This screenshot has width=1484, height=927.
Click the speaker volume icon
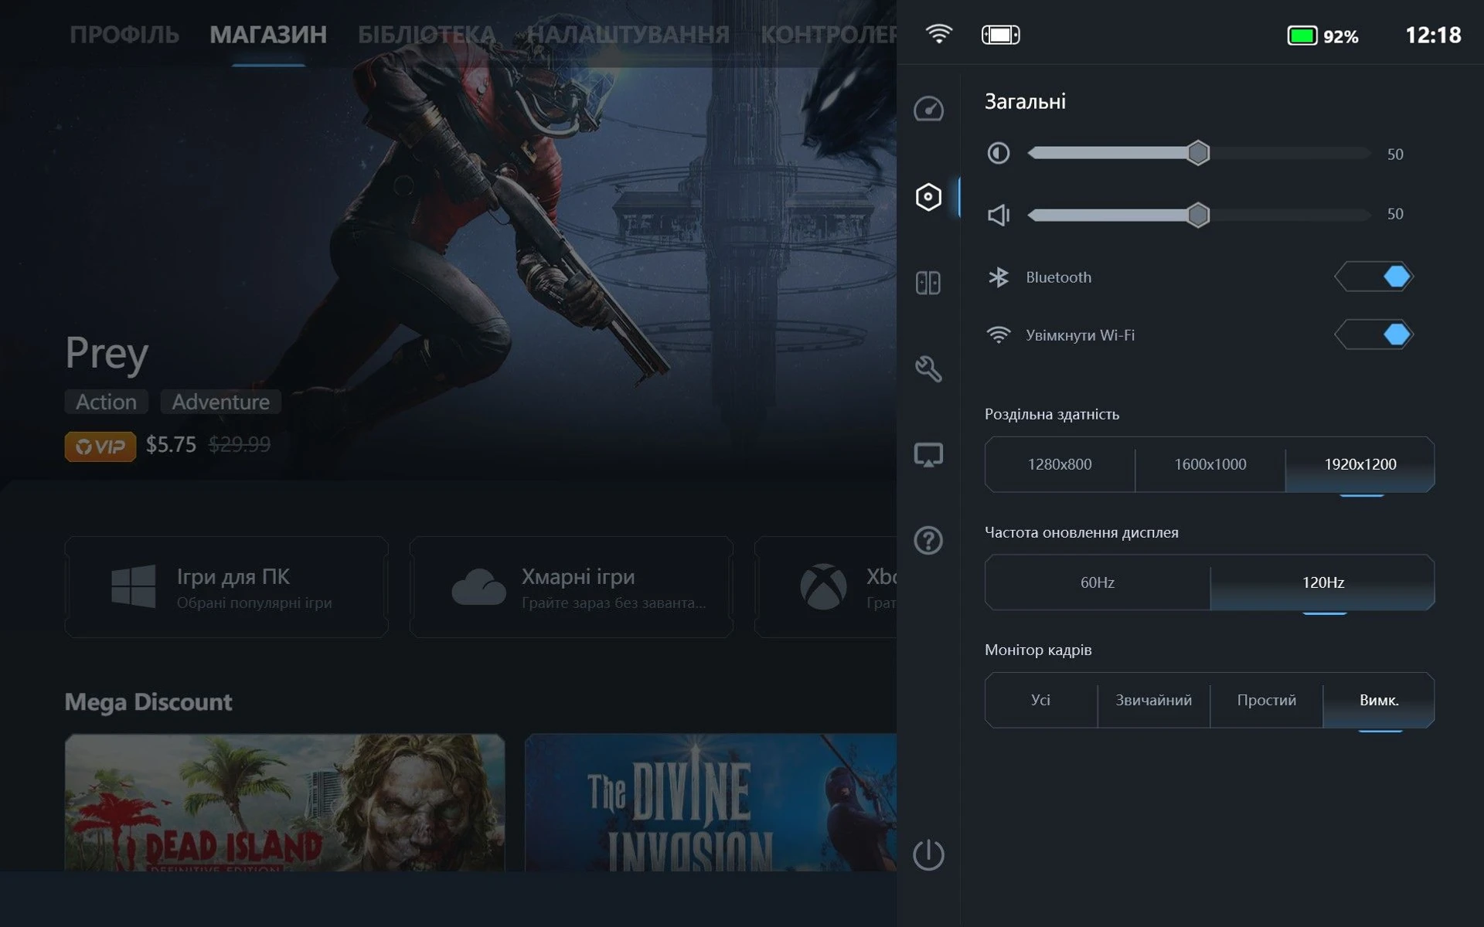click(x=999, y=215)
